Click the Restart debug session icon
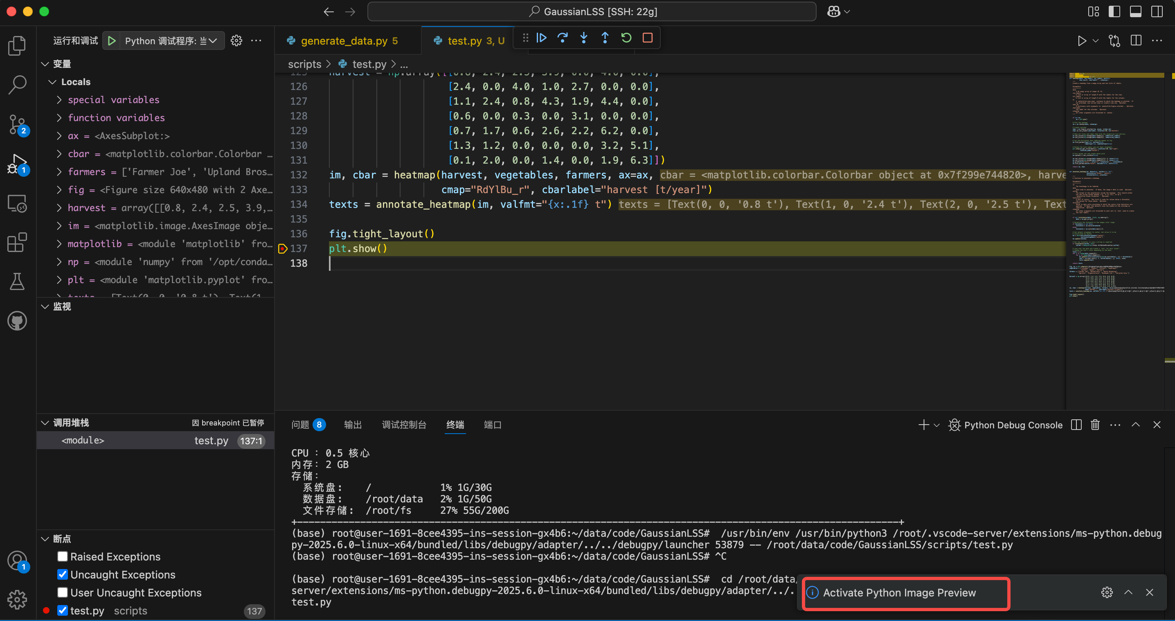The image size is (1175, 621). [626, 38]
